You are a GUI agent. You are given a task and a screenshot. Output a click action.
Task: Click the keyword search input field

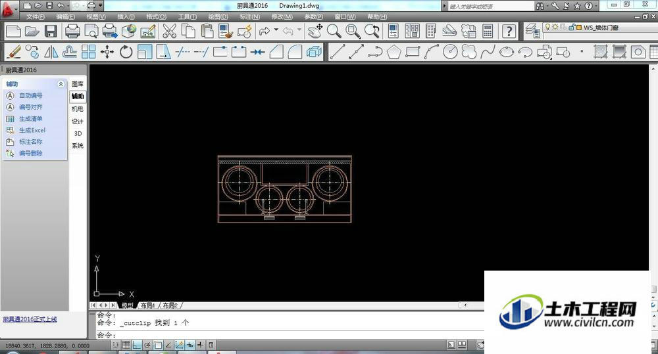[x=490, y=7]
